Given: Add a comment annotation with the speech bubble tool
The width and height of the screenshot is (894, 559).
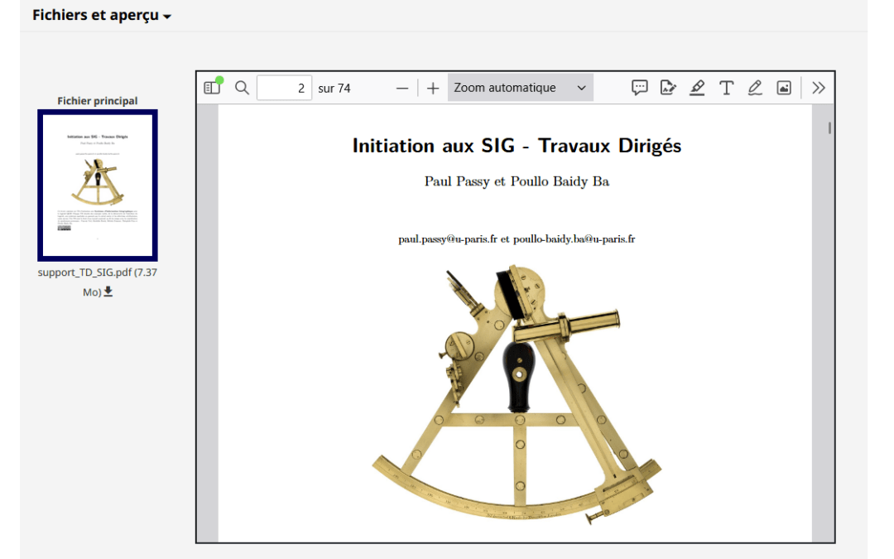Looking at the screenshot, I should pos(639,87).
